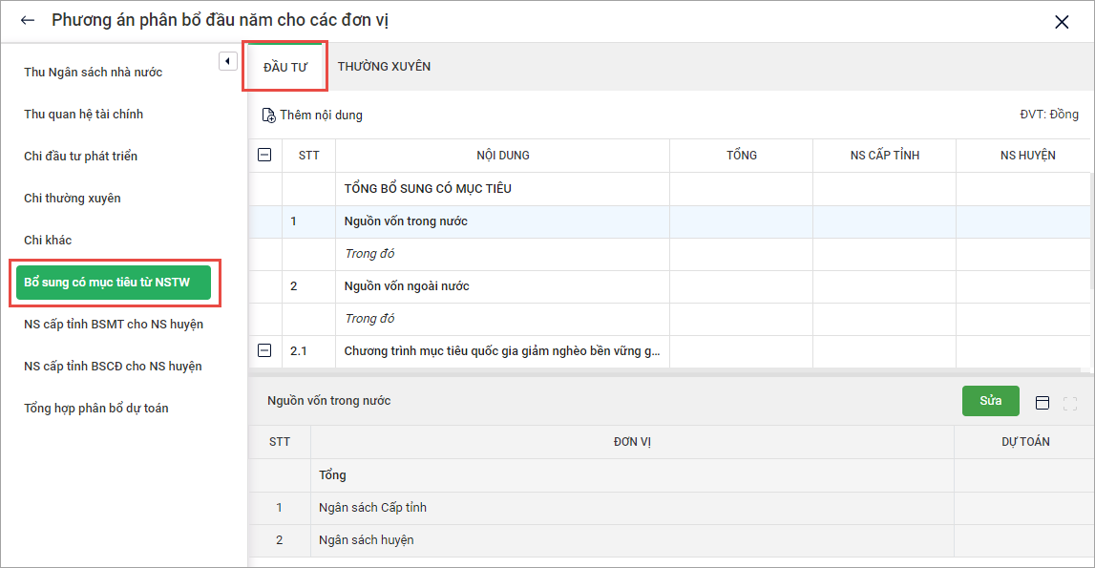Collapse all rows via header minus box
Screen dimensions: 1095x568
tap(264, 156)
